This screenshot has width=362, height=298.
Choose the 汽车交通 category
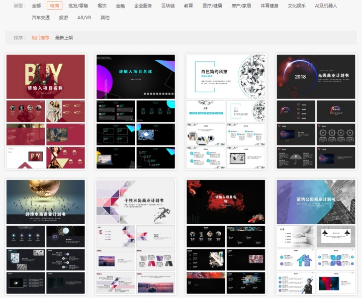click(x=41, y=18)
